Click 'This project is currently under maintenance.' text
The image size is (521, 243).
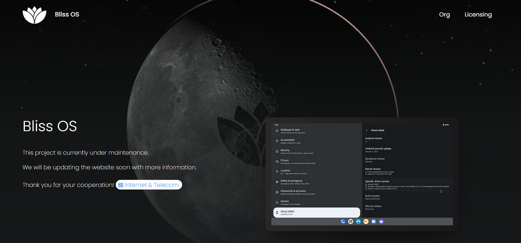point(86,153)
